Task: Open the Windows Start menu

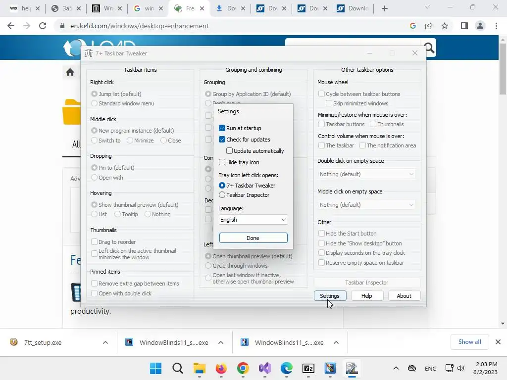Action: coord(156,368)
